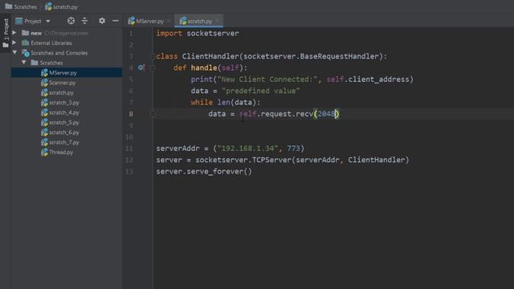Viewport: 514px width, 289px height.
Task: Click 'TCPServer' on line 12
Action: click(271, 160)
